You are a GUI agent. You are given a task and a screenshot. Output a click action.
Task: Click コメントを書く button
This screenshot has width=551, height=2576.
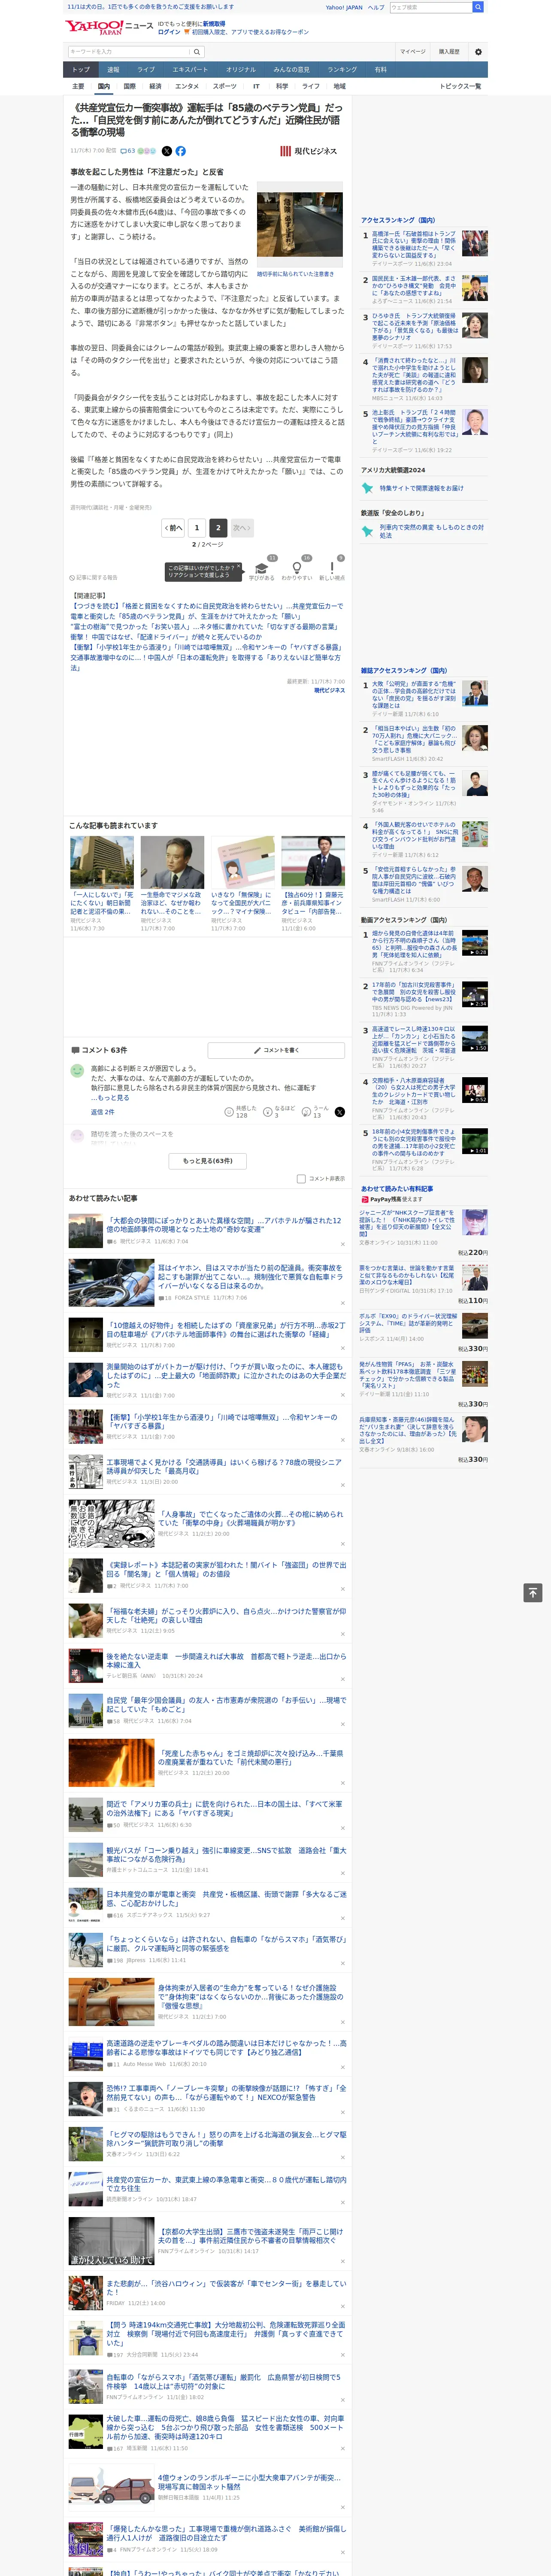click(276, 1050)
